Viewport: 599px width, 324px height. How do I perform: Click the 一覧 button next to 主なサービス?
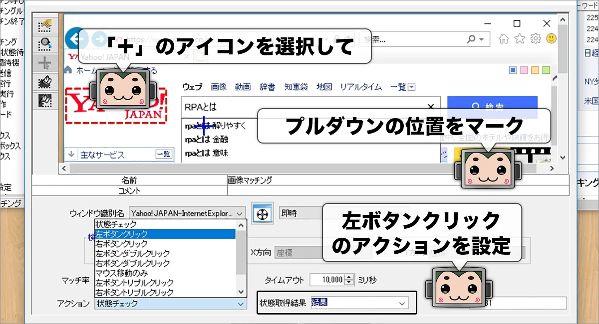coord(163,155)
